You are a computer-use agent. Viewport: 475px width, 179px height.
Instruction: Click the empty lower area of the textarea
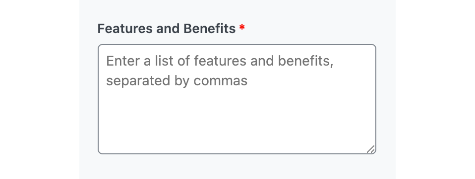[x=237, y=127]
